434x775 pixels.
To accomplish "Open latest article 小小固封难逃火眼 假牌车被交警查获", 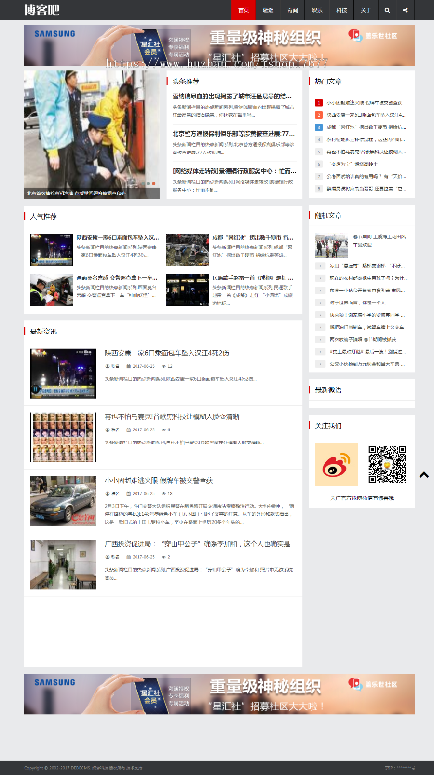I will [x=159, y=480].
